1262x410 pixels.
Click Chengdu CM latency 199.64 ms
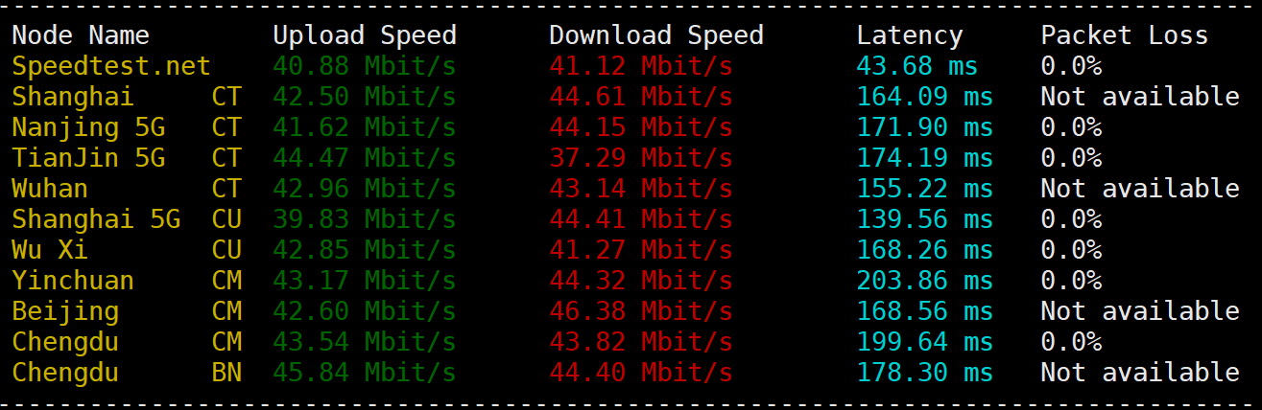point(925,342)
